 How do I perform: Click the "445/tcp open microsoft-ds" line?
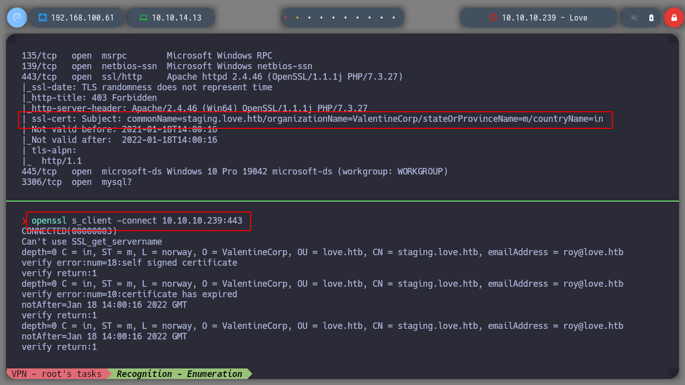click(x=235, y=171)
